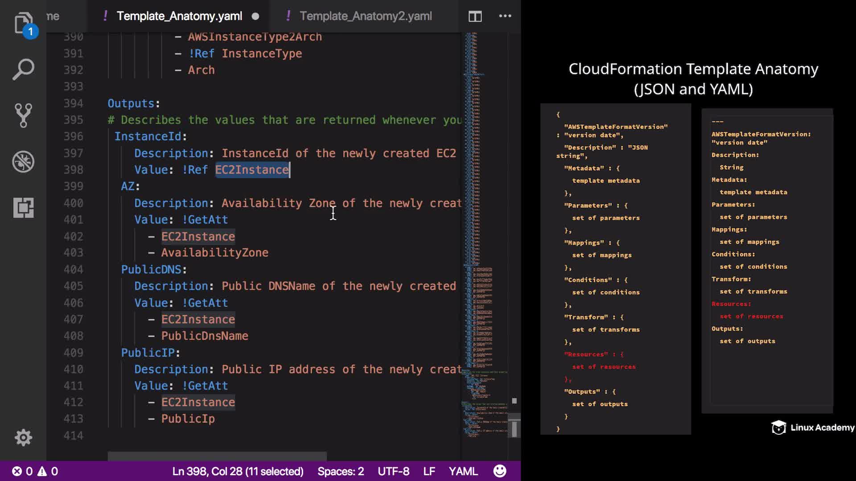The height and width of the screenshot is (481, 856).
Task: Open the Explorer files icon
Action: [x=23, y=23]
